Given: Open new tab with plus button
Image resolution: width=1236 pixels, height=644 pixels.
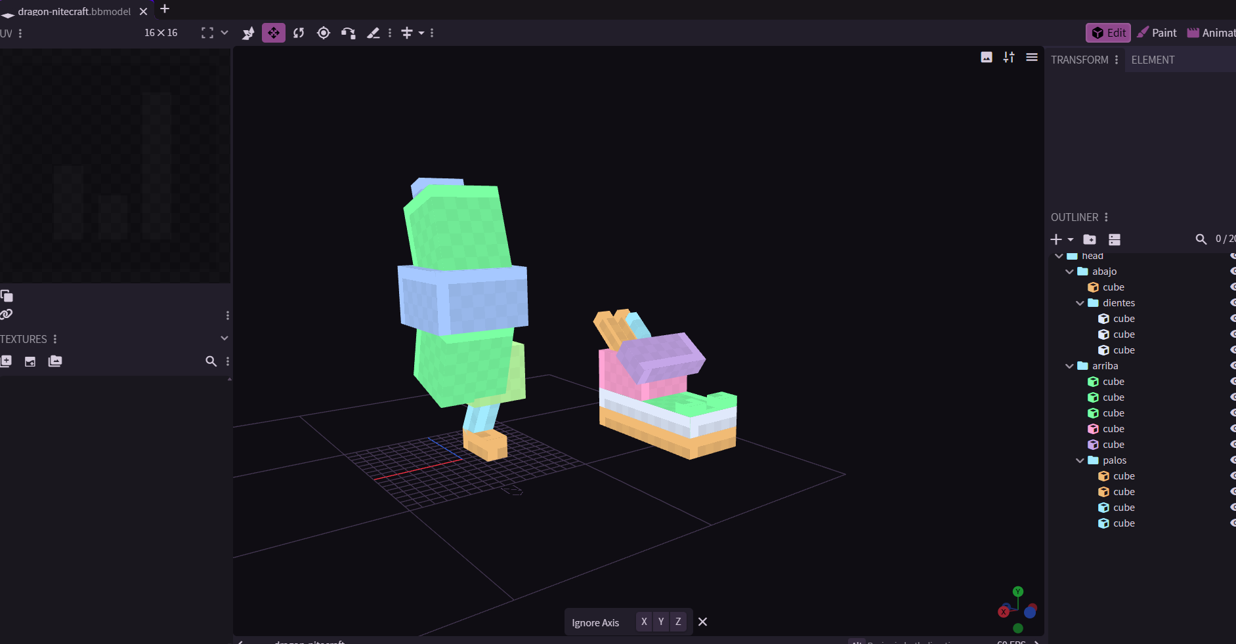Looking at the screenshot, I should tap(165, 9).
